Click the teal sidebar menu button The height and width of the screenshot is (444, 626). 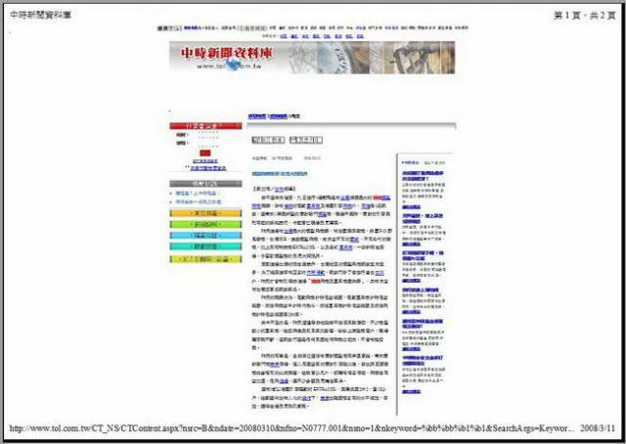[x=205, y=246]
